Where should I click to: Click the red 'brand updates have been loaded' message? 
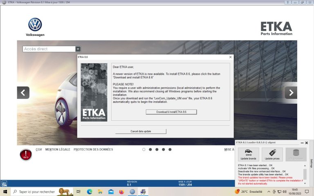pos(270,180)
